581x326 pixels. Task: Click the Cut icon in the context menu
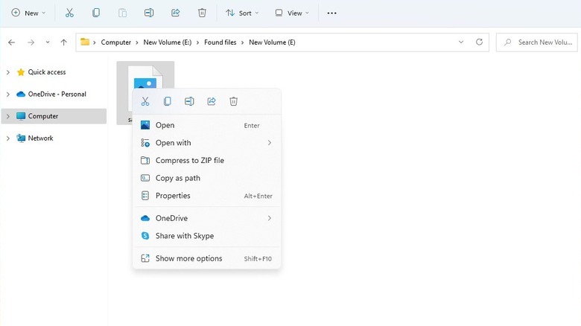[145, 101]
